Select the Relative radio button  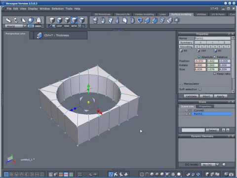tap(214, 57)
